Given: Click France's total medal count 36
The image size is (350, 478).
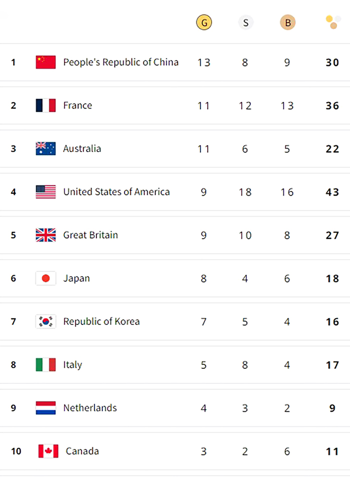Looking at the screenshot, I should click(x=332, y=106).
